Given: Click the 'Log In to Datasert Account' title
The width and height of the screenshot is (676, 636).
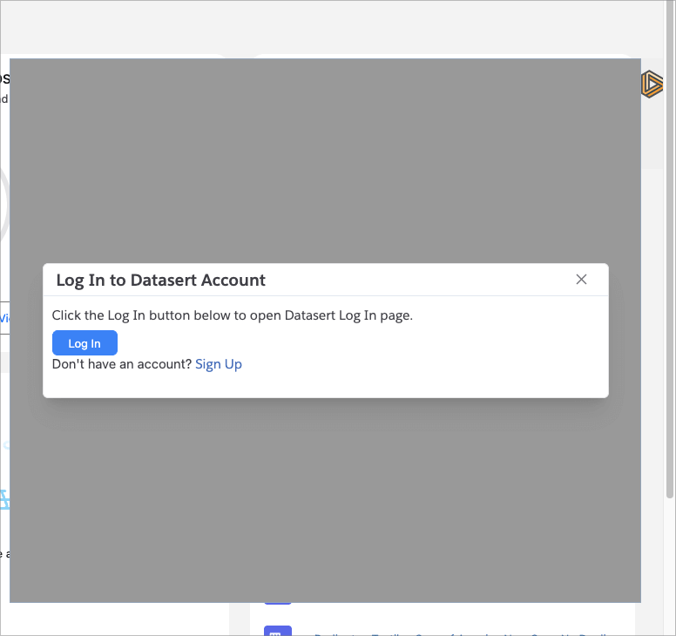Looking at the screenshot, I should click(160, 280).
